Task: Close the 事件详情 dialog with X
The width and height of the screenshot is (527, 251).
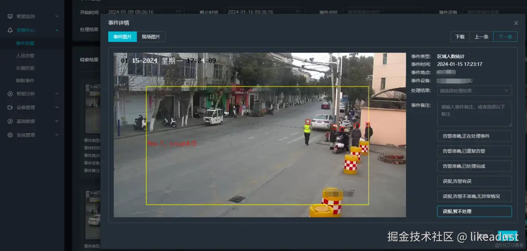Action: point(516,23)
